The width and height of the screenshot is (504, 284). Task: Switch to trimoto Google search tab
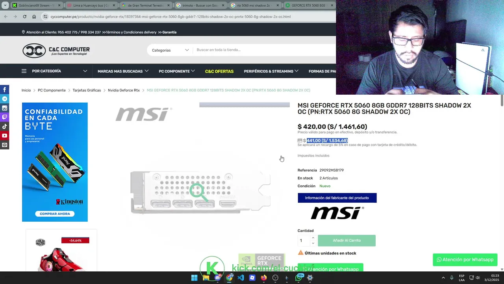(x=200, y=6)
